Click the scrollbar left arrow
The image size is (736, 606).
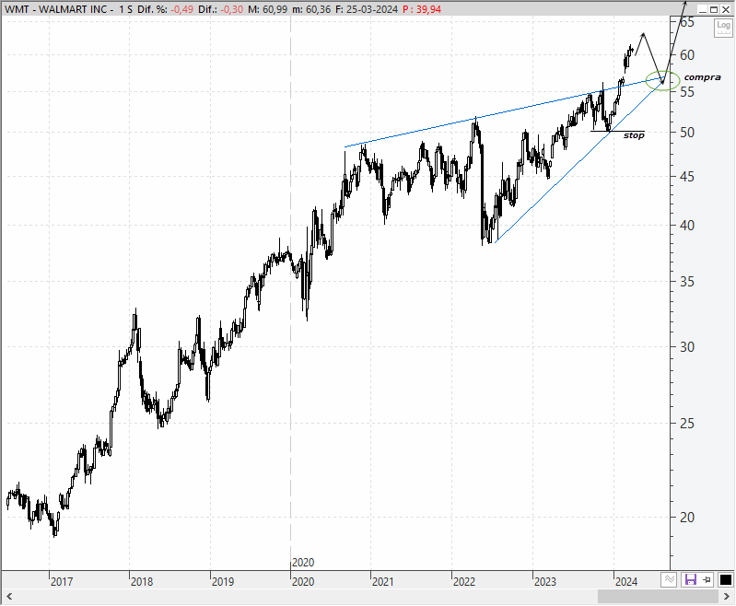[9, 597]
